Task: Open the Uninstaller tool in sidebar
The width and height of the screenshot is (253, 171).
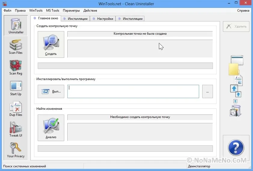Action: coord(16,26)
